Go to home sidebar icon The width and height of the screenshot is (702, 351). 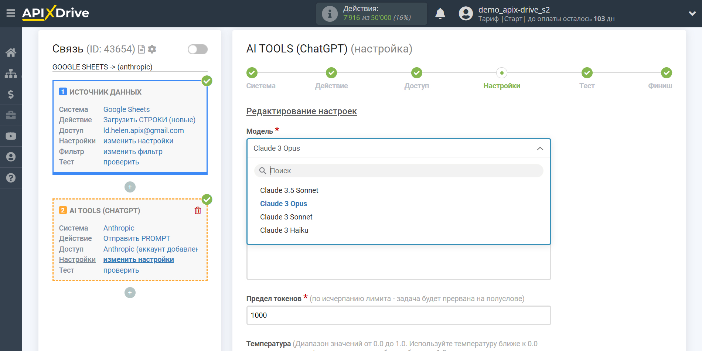(11, 52)
